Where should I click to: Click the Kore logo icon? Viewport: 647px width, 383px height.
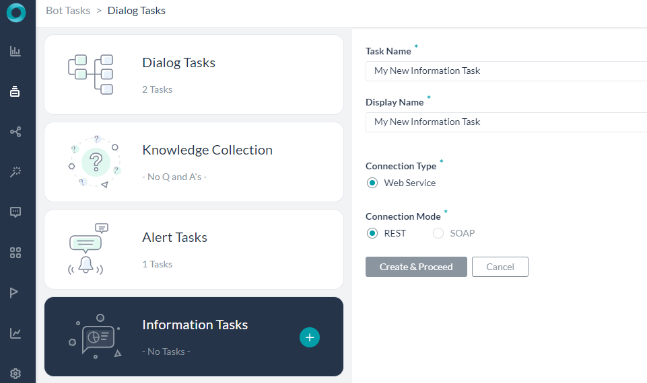(x=15, y=12)
